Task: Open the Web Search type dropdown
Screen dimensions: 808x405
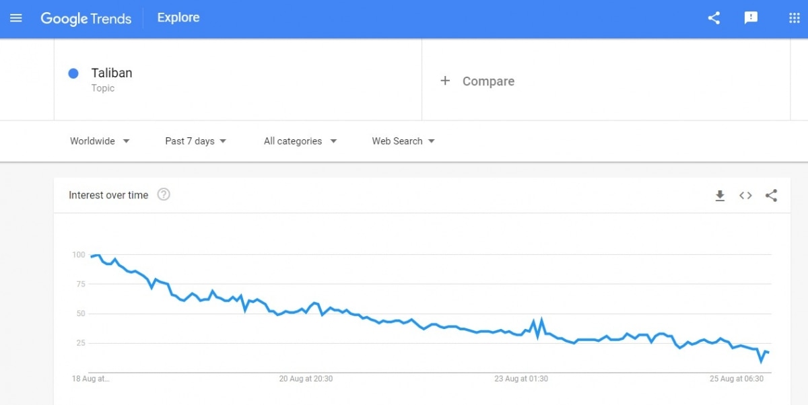Action: point(403,141)
